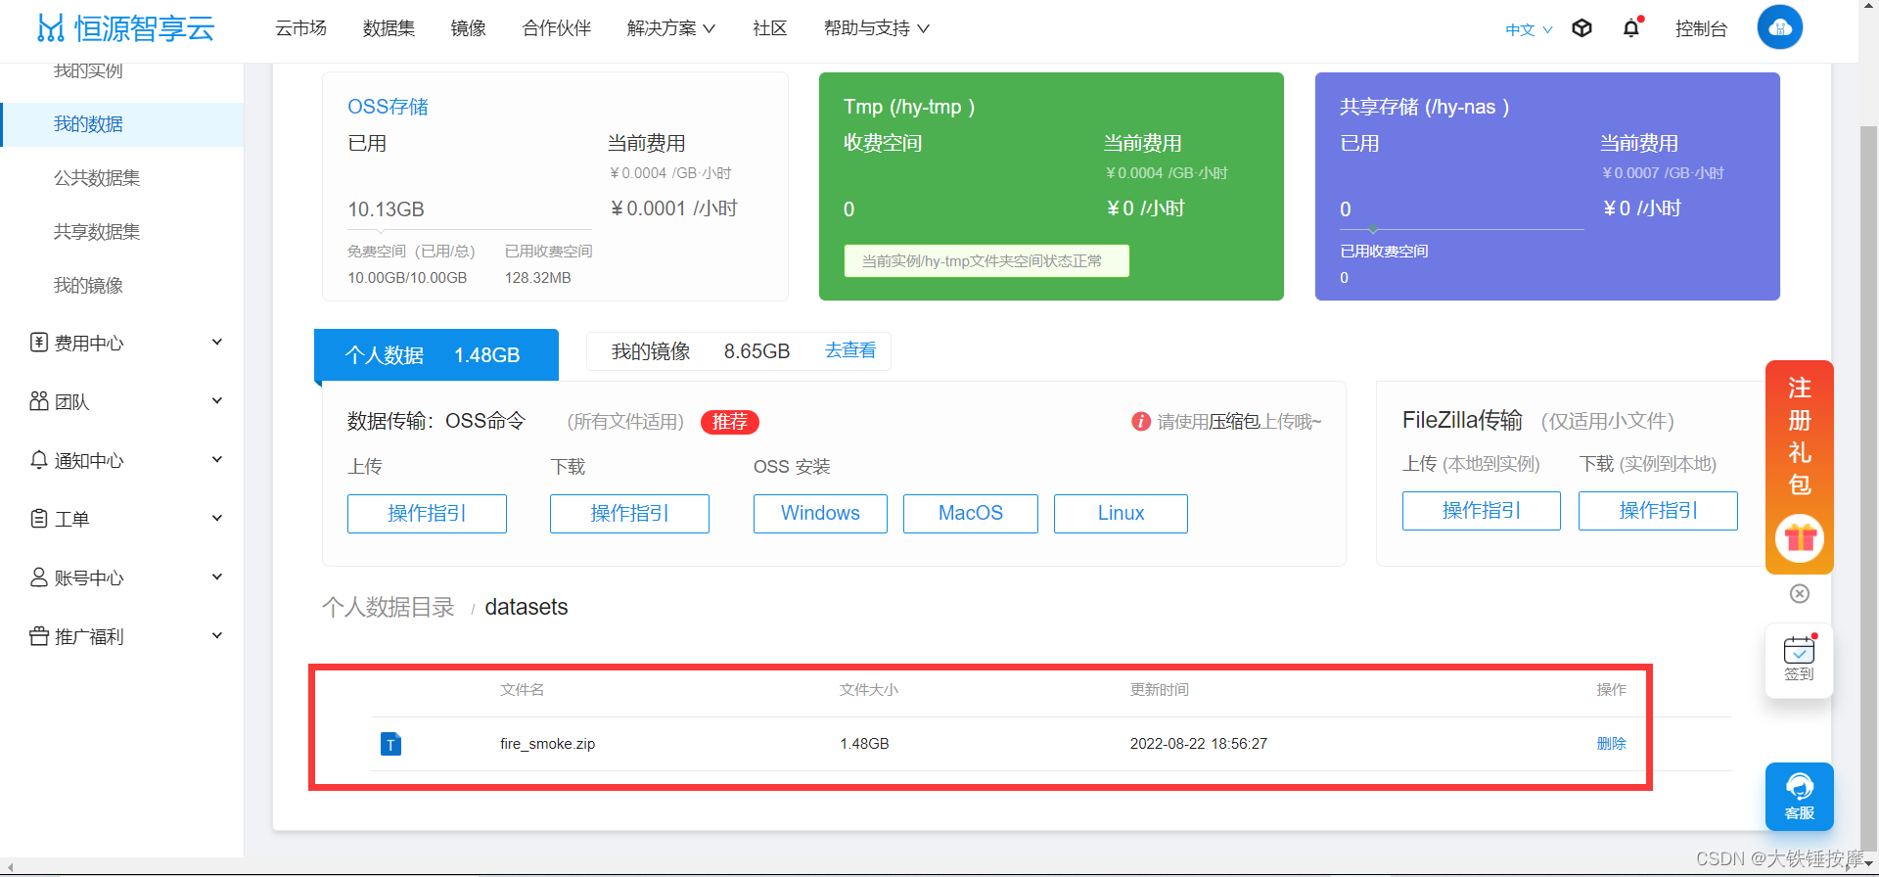Go to 云市场 in top navigation
The image size is (1879, 877).
tap(300, 28)
